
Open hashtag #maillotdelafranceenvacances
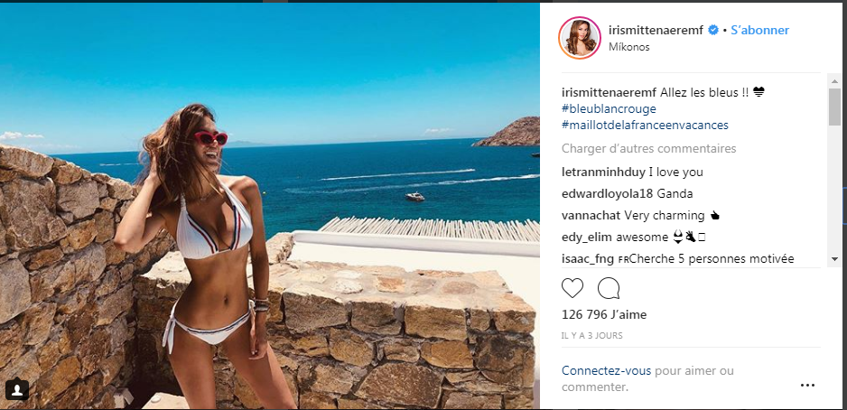[645, 125]
